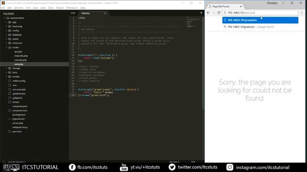Select the highlighted 192.168.0.10/greet/ala suggestion
The image size is (307, 172).
pyautogui.click(x=260, y=20)
